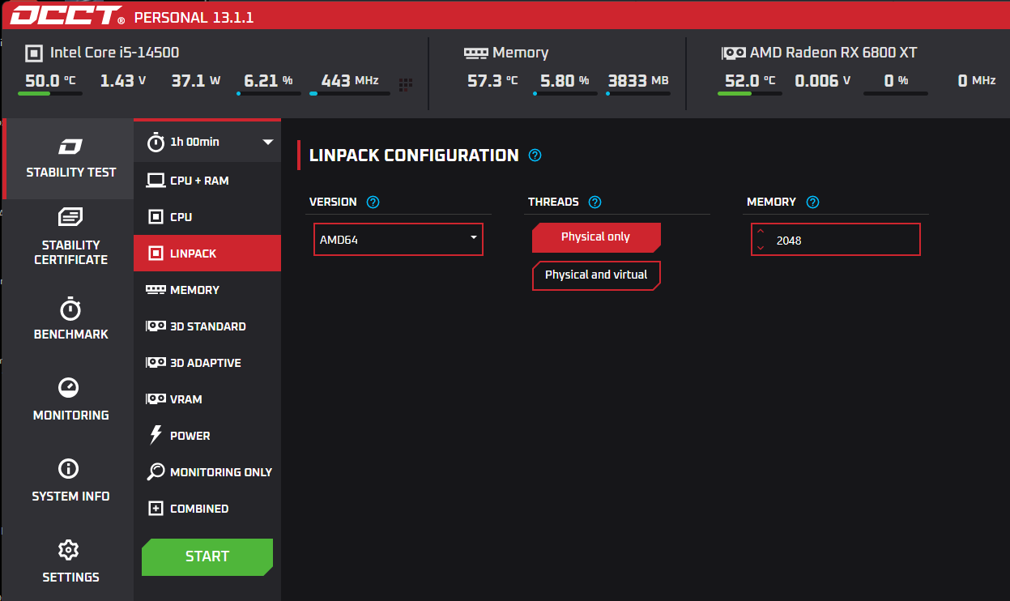Select the POWER test

207,436
